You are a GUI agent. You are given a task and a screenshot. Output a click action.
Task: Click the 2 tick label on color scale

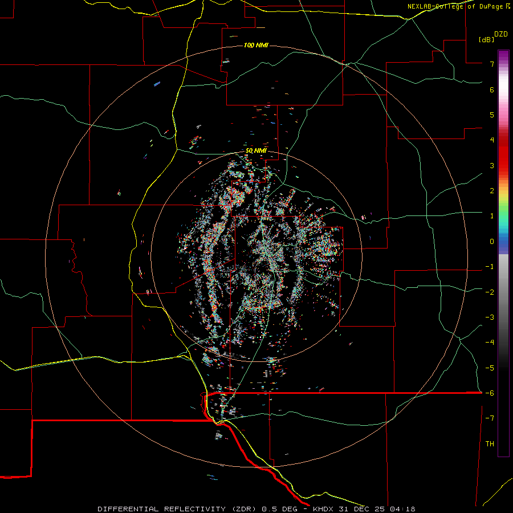click(492, 190)
